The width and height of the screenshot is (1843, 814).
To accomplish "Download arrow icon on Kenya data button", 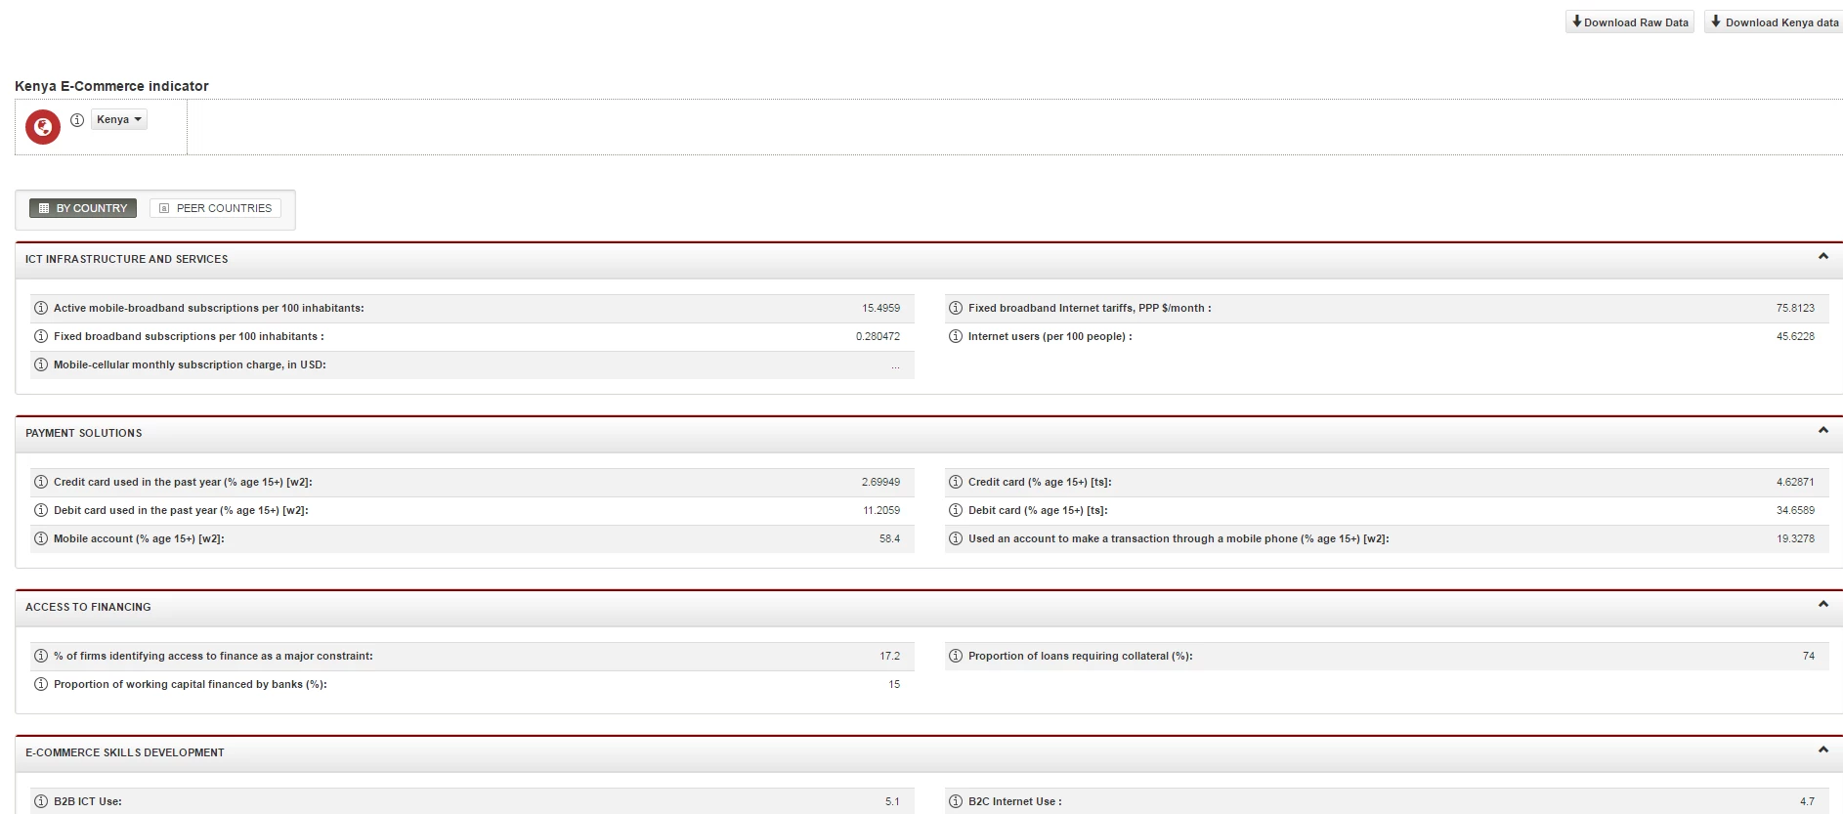I will point(1715,21).
